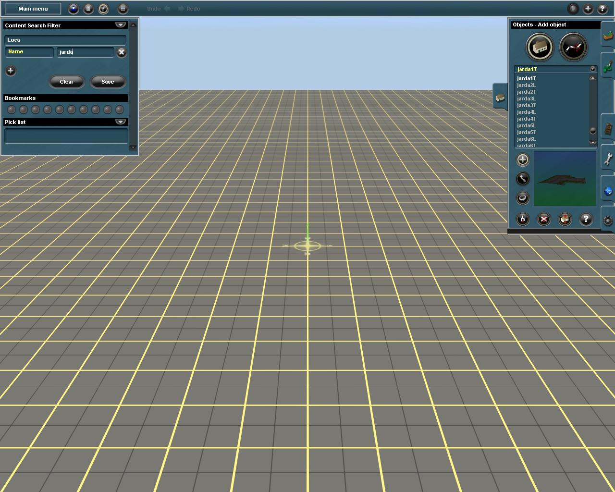The width and height of the screenshot is (615, 492).
Task: Add a new filter line with plus
Action: pyautogui.click(x=11, y=71)
